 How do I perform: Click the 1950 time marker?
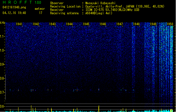coord(170,24)
